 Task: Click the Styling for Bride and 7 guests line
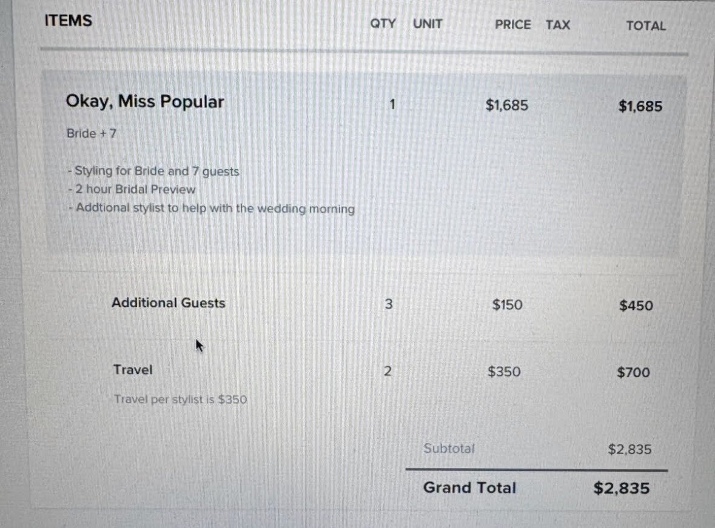coord(153,171)
